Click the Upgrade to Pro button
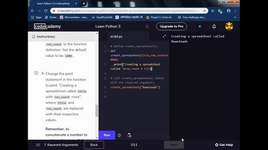The width and height of the screenshot is (268, 150). click(x=171, y=26)
